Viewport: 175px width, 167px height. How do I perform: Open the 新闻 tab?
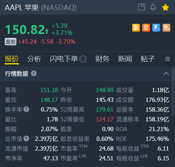point(125,59)
